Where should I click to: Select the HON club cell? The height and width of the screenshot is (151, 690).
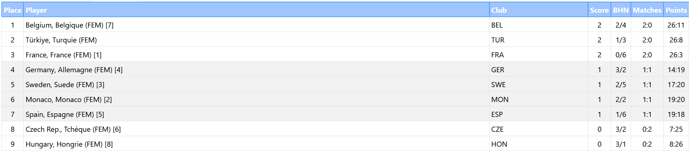point(499,144)
